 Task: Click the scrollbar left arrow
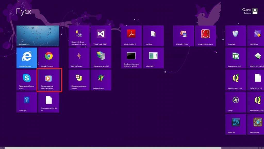coord(3,148)
